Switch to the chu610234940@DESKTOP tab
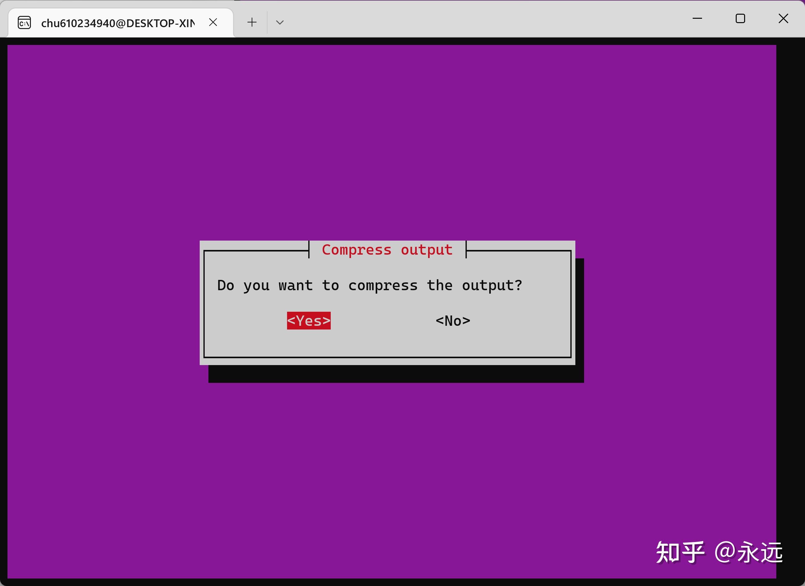 pos(117,22)
